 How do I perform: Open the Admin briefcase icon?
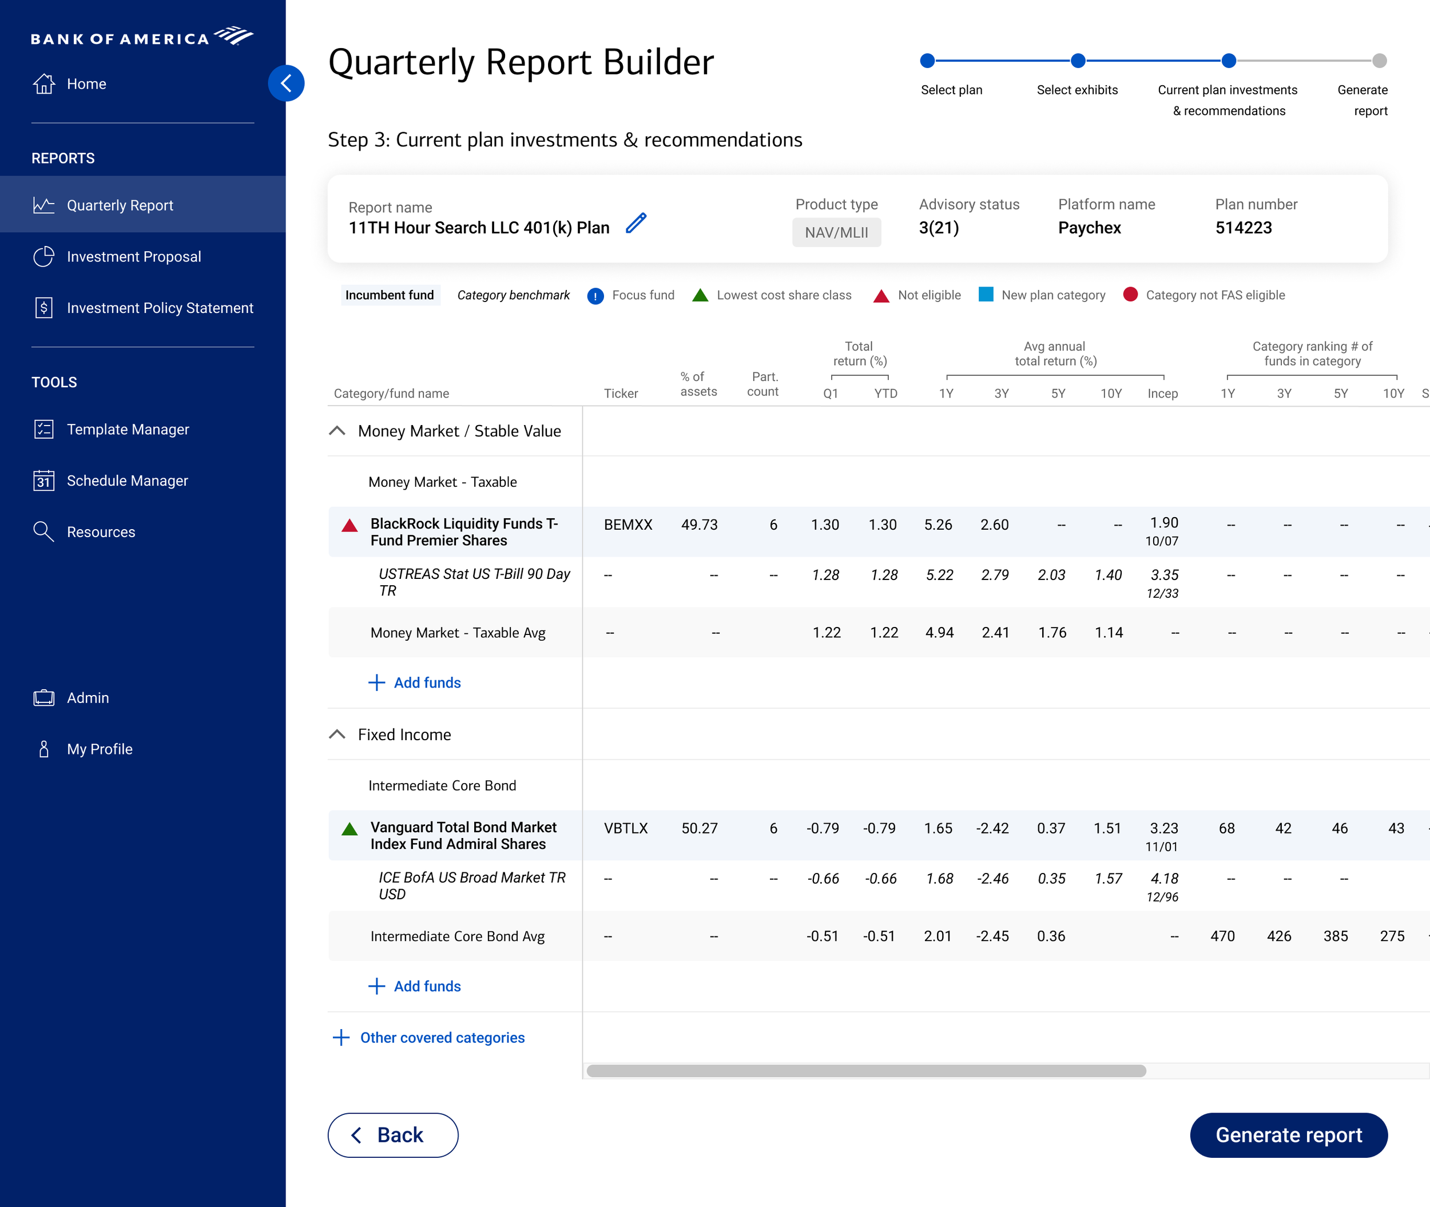44,697
